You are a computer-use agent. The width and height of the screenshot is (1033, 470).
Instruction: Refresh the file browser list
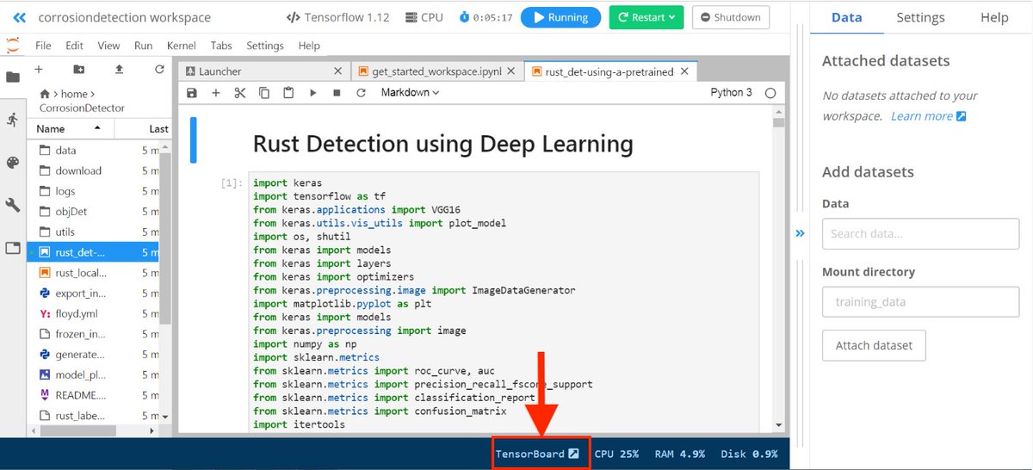click(x=159, y=69)
